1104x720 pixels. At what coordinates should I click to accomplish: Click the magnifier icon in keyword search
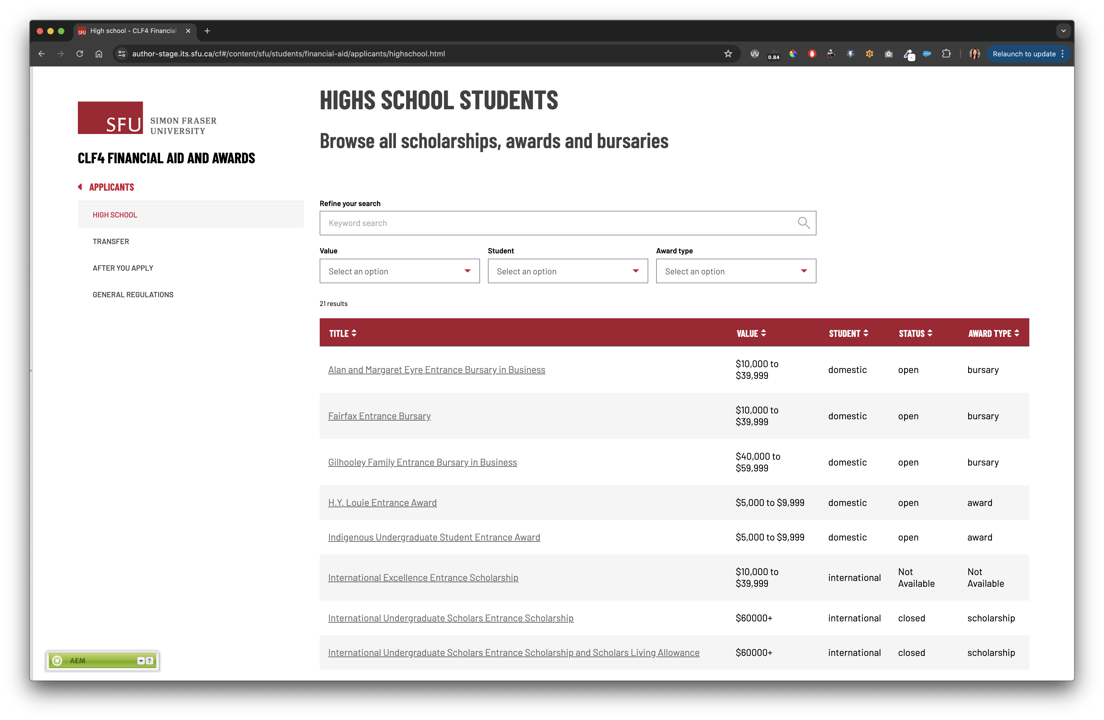[803, 223]
